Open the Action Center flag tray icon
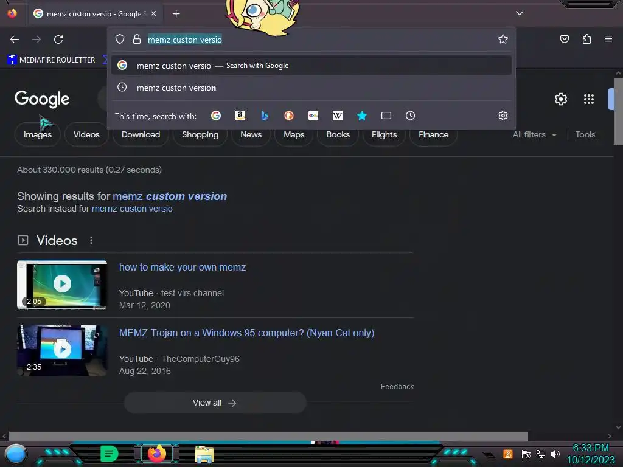This screenshot has width=623, height=467. (526, 454)
